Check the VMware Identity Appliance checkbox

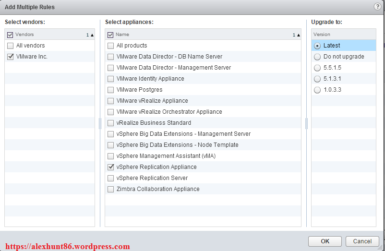click(111, 79)
